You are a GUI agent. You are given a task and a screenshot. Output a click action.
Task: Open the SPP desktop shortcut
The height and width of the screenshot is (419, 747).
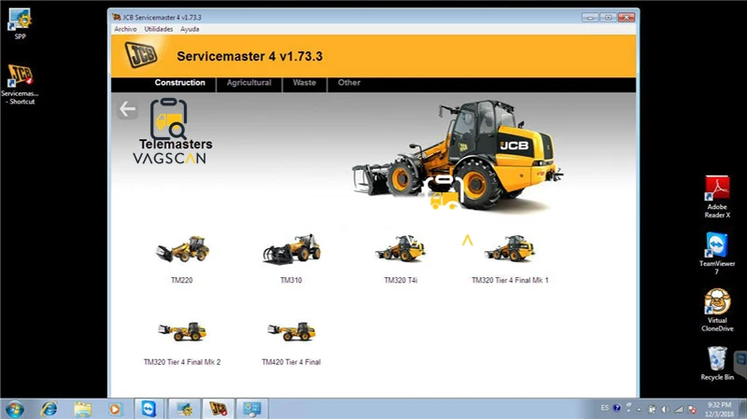coord(20,24)
